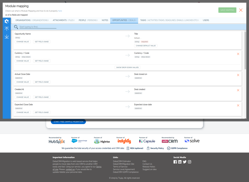This screenshot has width=249, height=182.
Task: Click the auto-mapping gear icon in sidebar
Action: tap(6, 21)
